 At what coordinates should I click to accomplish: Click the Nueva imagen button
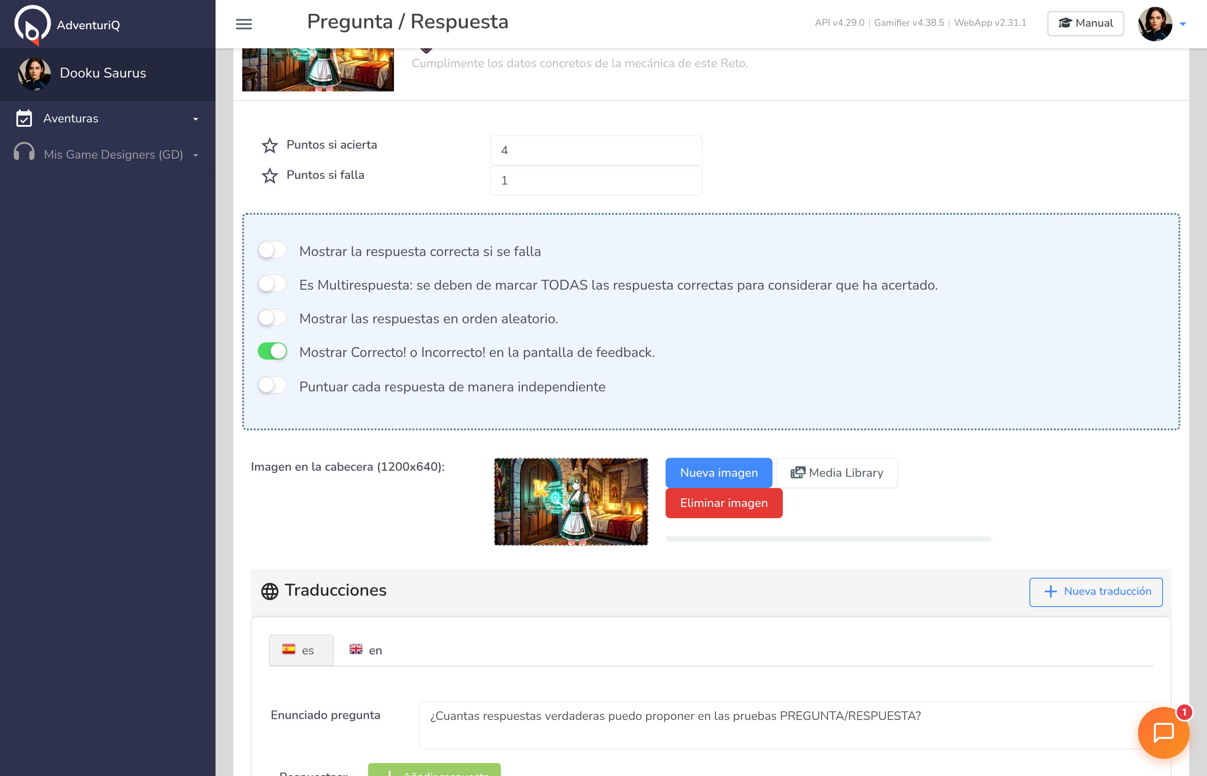tap(719, 472)
